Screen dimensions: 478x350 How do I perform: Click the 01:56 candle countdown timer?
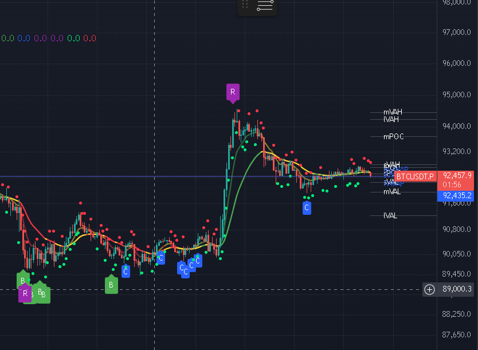tap(452, 184)
